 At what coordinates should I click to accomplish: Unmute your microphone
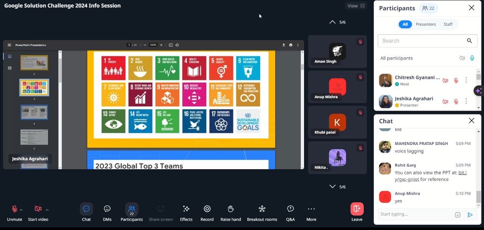point(15,212)
